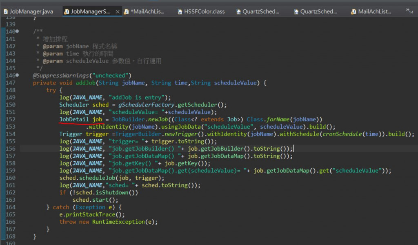Collapse the Javadoc comment at line 140
Image resolution: width=418 pixels, height=245 pixels.
click(x=17, y=31)
